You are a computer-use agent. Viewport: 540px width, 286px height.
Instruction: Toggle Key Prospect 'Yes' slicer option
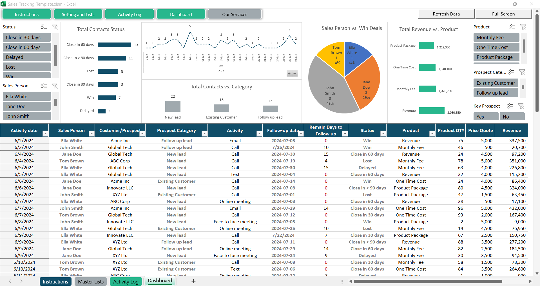486,117
